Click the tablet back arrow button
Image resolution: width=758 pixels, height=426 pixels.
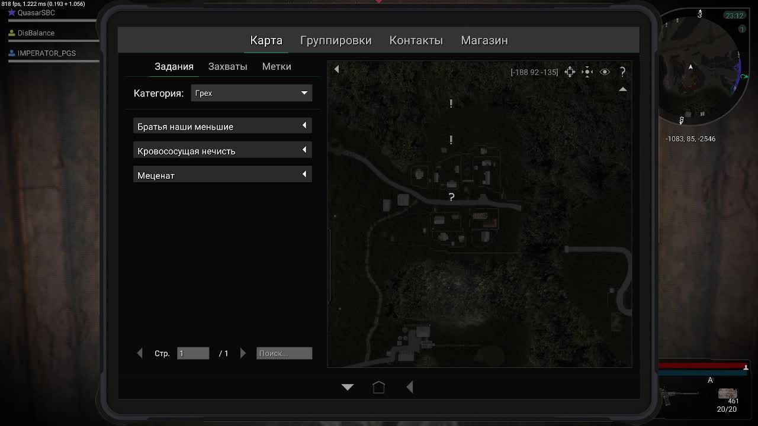tap(410, 387)
